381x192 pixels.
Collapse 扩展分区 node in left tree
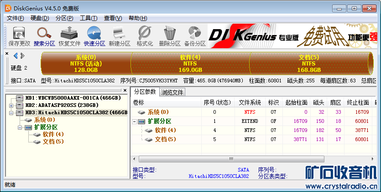[20, 127]
